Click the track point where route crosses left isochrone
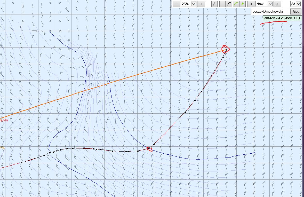Viewport: 304px width, 197px height. (49, 153)
